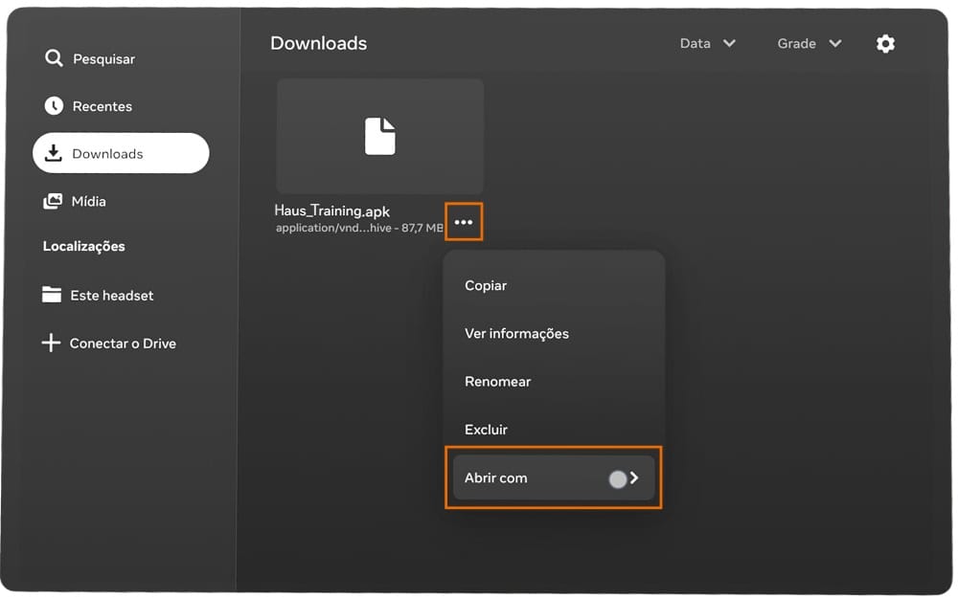This screenshot has height=599, width=958.
Task: Click the Haus_Training.apk file name
Action: [x=331, y=211]
